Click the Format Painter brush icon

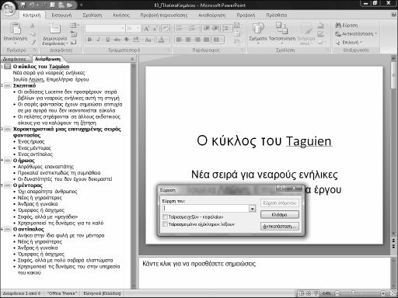33,42
